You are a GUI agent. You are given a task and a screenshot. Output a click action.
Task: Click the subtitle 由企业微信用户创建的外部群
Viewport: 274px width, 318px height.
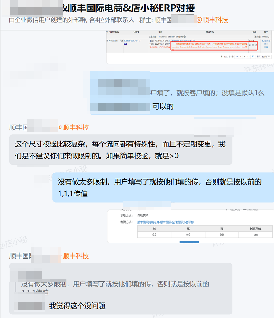(48, 20)
